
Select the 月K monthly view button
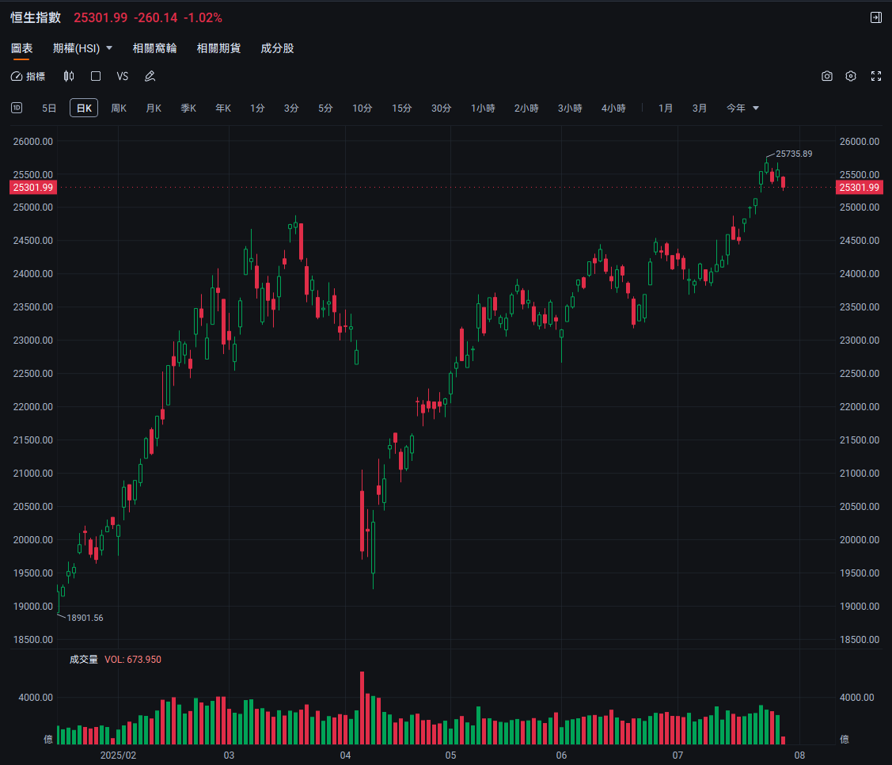154,108
